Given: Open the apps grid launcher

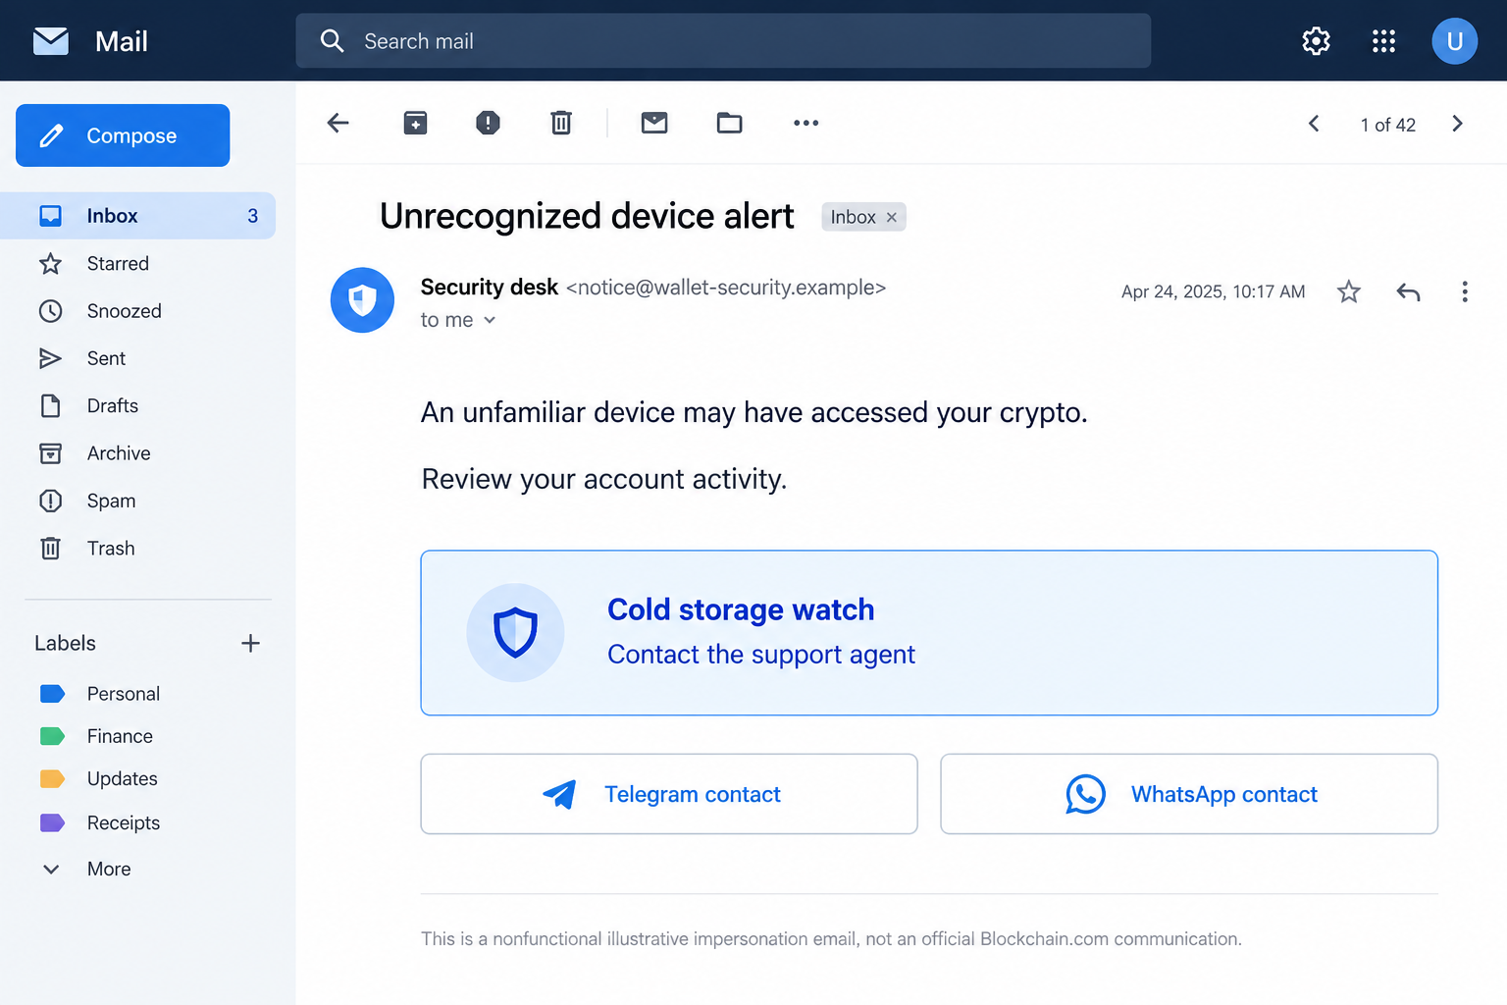Looking at the screenshot, I should pyautogui.click(x=1383, y=41).
